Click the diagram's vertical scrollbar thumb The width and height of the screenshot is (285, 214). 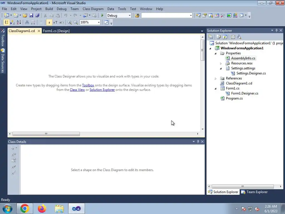[x=203, y=50]
